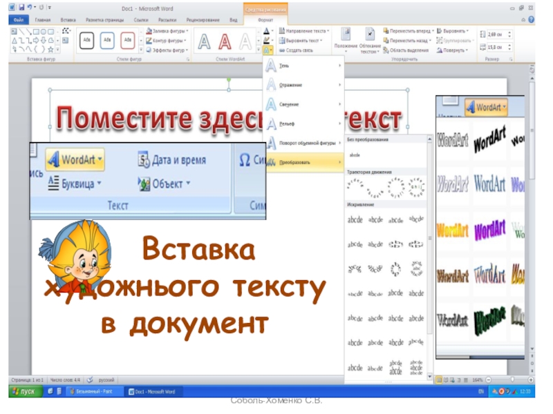Image resolution: width=553 pixels, height=414 pixels.
Task: Switch to the Paint taskbar window
Action: click(x=95, y=391)
